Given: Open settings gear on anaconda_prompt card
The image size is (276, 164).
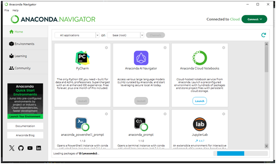Looking at the screenshot, I should click(165, 114).
